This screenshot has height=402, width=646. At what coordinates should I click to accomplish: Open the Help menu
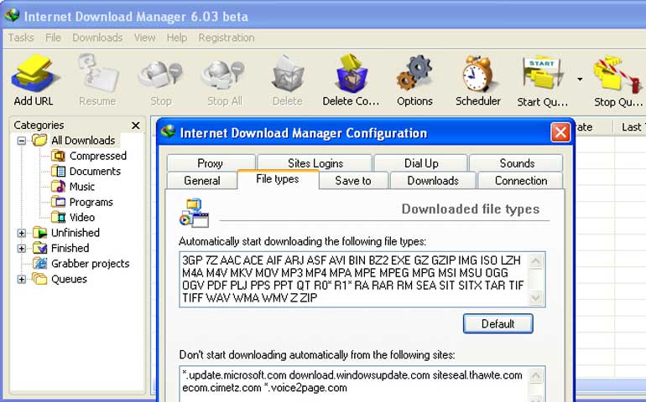pos(177,38)
